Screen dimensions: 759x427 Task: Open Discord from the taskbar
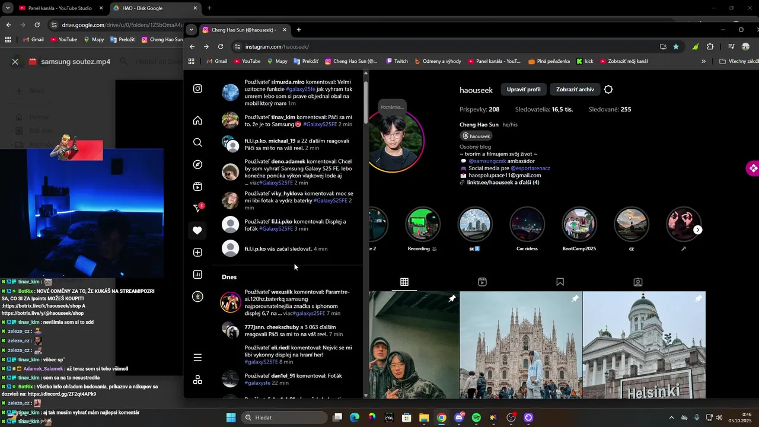459,418
